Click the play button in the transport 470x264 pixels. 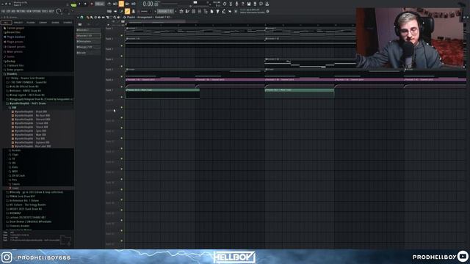[79, 4]
